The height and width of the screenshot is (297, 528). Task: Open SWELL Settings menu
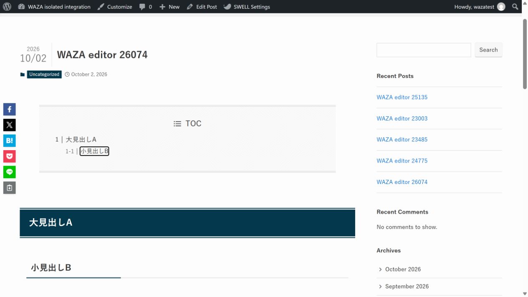[247, 7]
